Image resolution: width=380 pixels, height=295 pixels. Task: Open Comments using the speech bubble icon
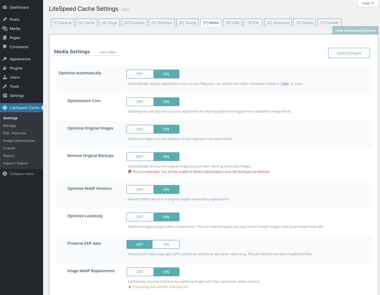tap(5, 47)
